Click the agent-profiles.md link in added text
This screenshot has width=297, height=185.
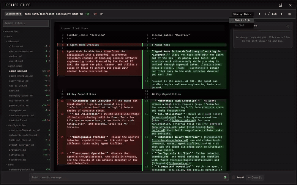198,160
